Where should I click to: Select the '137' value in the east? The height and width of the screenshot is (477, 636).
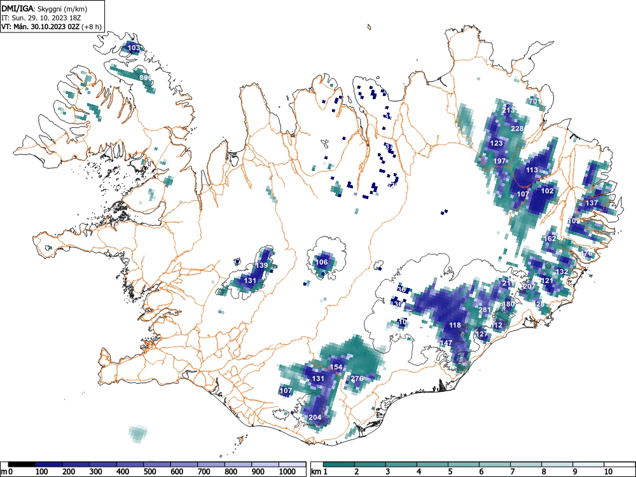591,203
